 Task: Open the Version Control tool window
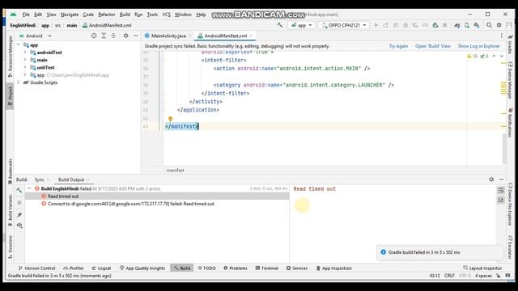tap(36, 268)
